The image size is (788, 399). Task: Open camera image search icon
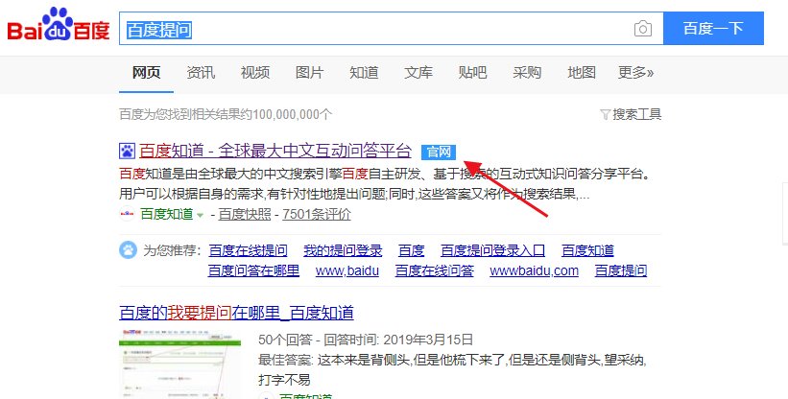643,29
